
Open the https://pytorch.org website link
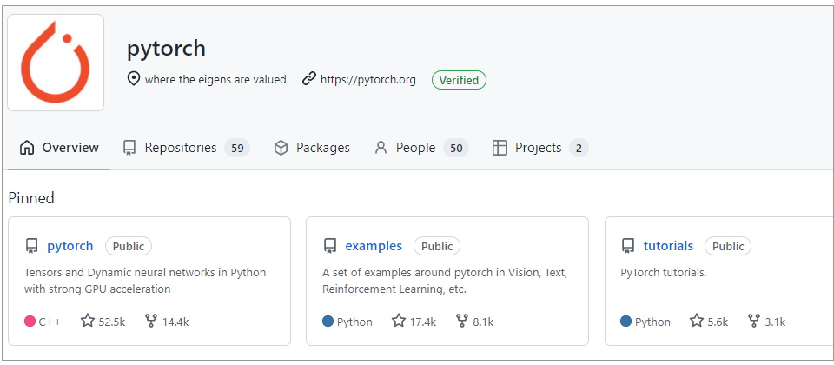[368, 80]
